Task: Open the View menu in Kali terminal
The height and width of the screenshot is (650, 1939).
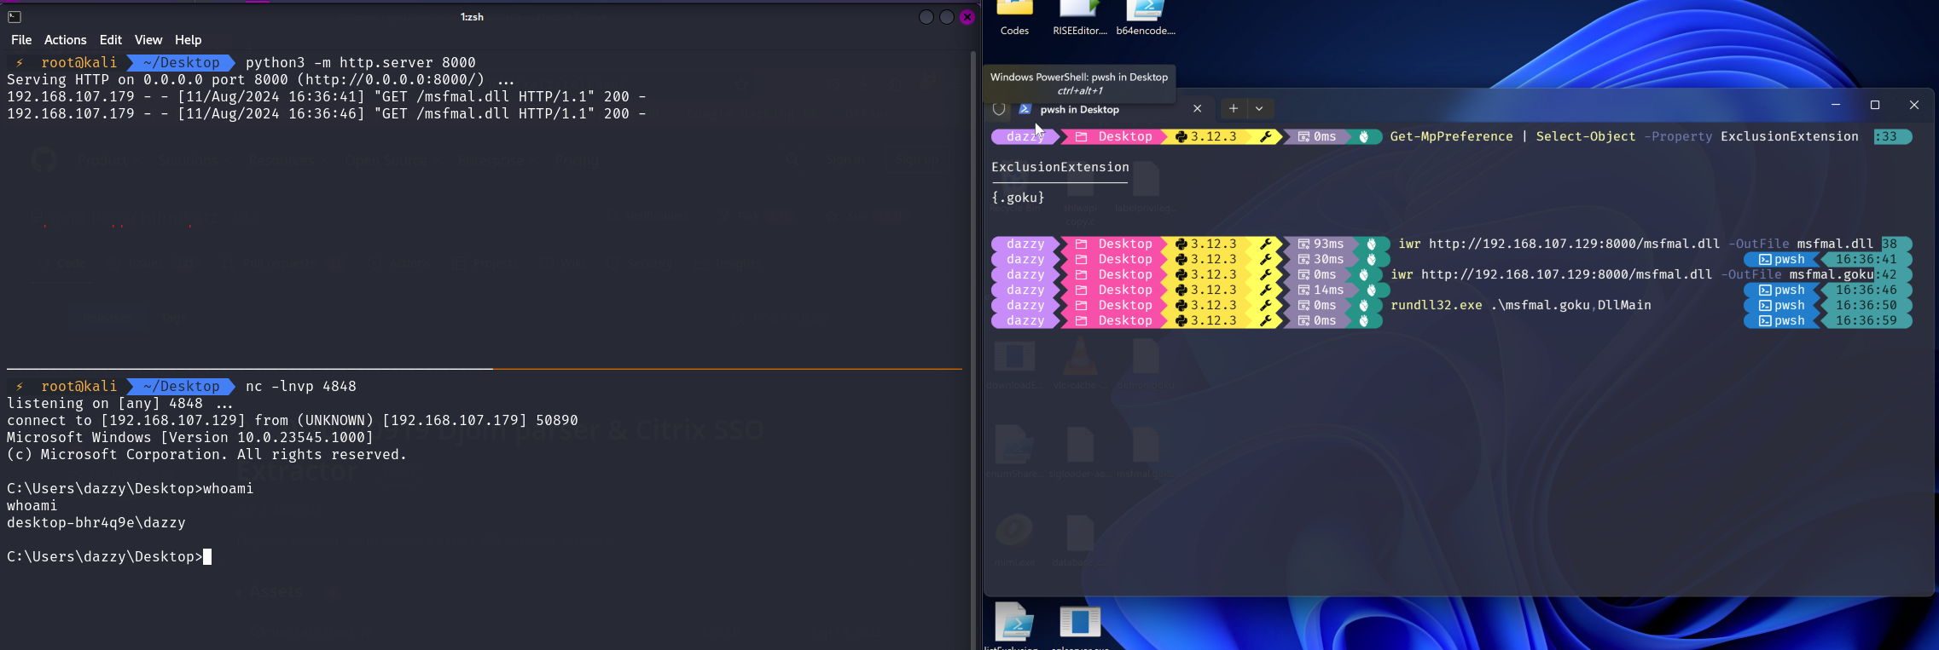Action: click(148, 40)
